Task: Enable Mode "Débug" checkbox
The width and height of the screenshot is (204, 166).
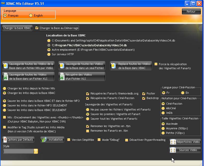Action: pos(99,140)
